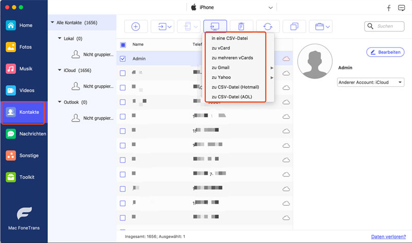
Task: Open import button dropdown arrow
Action: (x=170, y=27)
